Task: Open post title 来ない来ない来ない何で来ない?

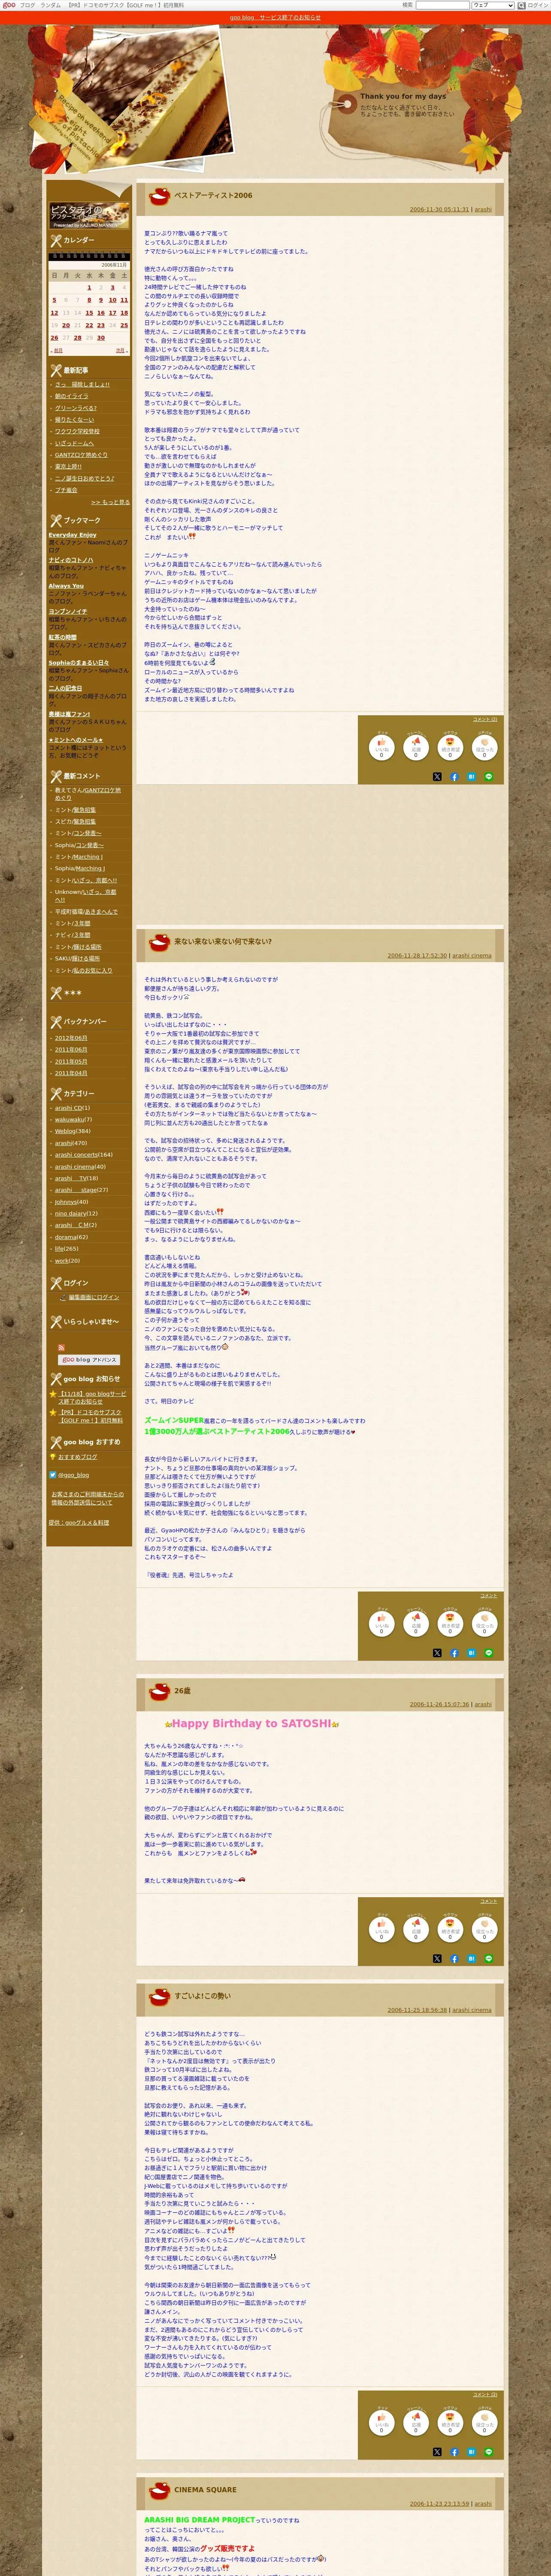Action: 223,941
